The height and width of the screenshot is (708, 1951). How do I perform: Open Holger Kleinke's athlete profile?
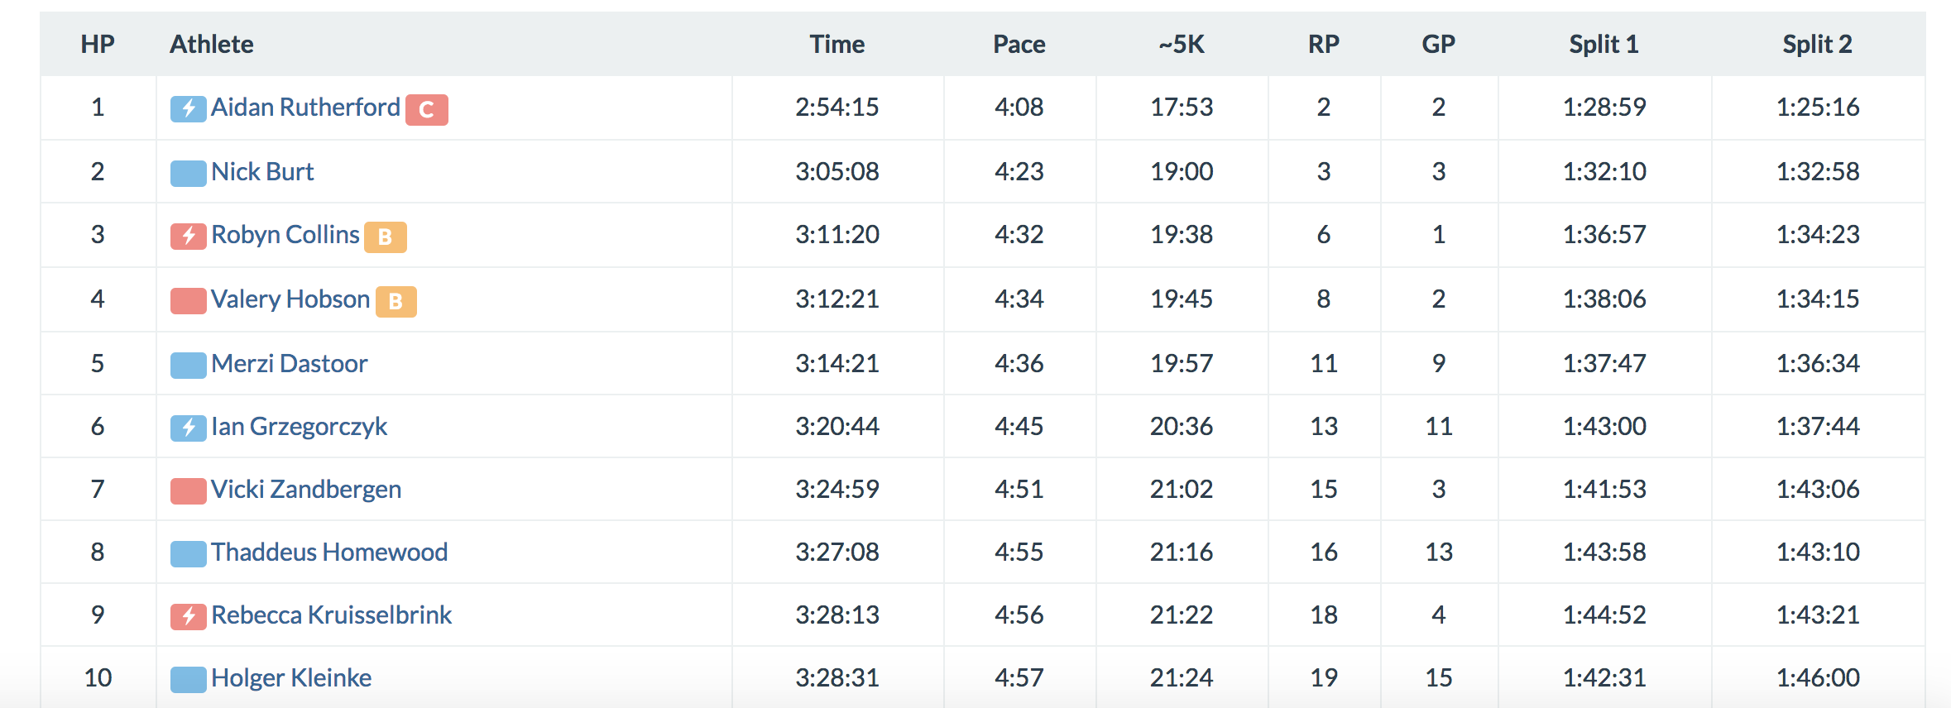point(291,677)
